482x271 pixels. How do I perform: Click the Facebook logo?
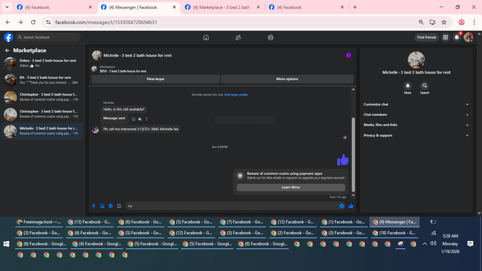tap(8, 37)
